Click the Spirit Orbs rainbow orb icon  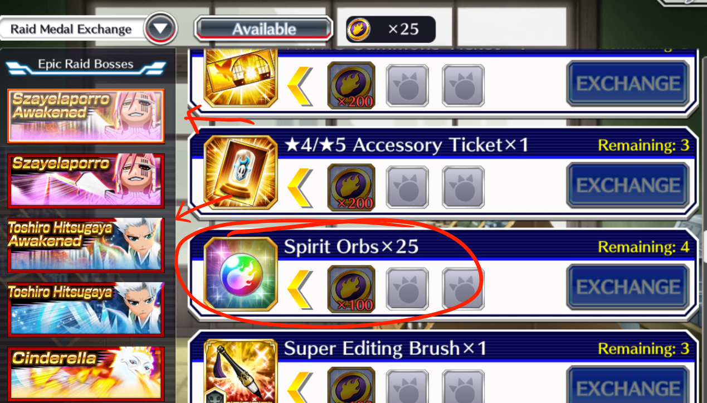tap(241, 273)
